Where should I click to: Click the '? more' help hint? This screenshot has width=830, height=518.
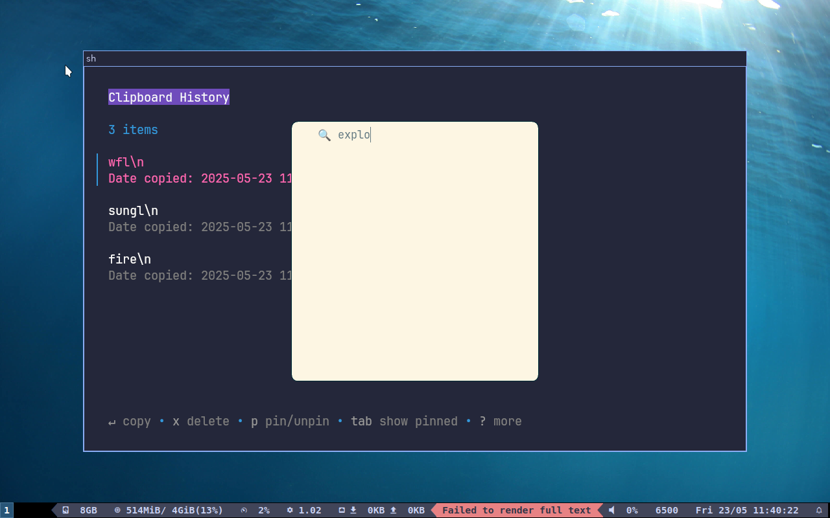(501, 422)
